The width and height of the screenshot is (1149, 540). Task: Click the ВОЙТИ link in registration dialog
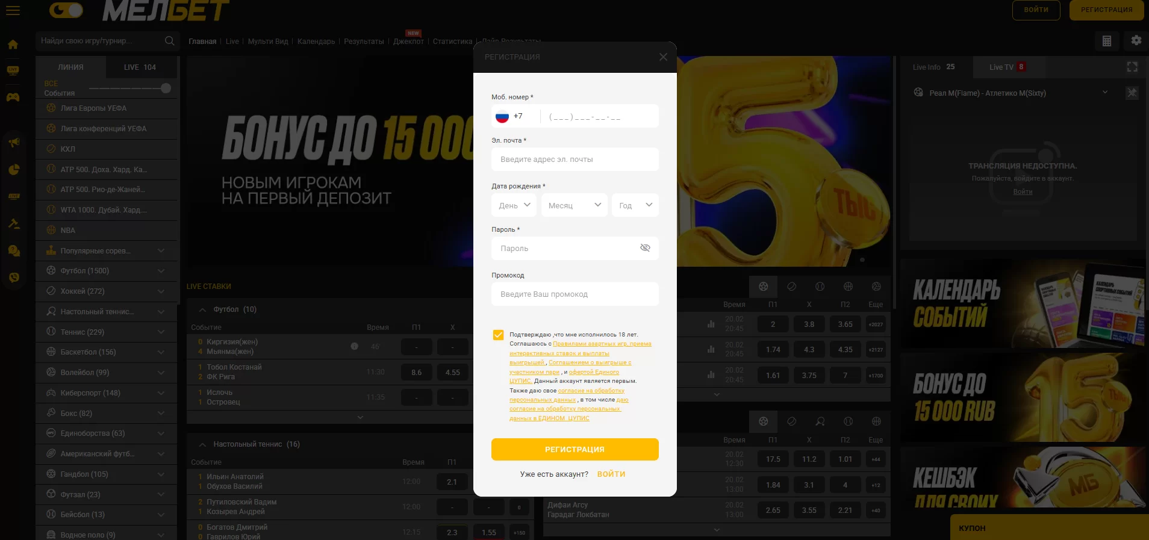611,474
